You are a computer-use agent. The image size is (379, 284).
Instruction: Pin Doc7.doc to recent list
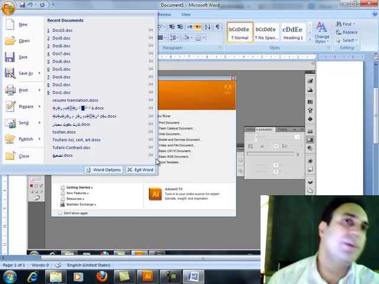(151, 53)
